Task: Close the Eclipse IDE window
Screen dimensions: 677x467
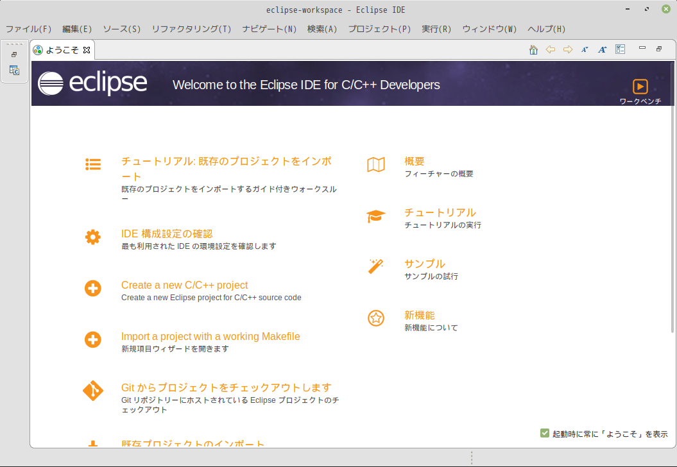Action: coord(666,9)
